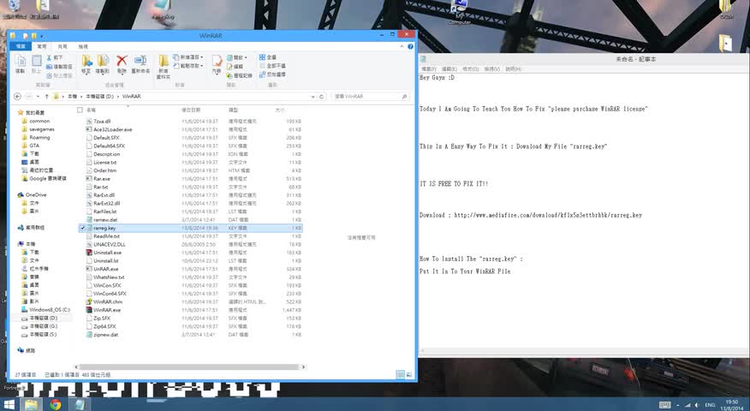
Task: Click the taskbar clock showing 19:50
Action: pos(732,405)
